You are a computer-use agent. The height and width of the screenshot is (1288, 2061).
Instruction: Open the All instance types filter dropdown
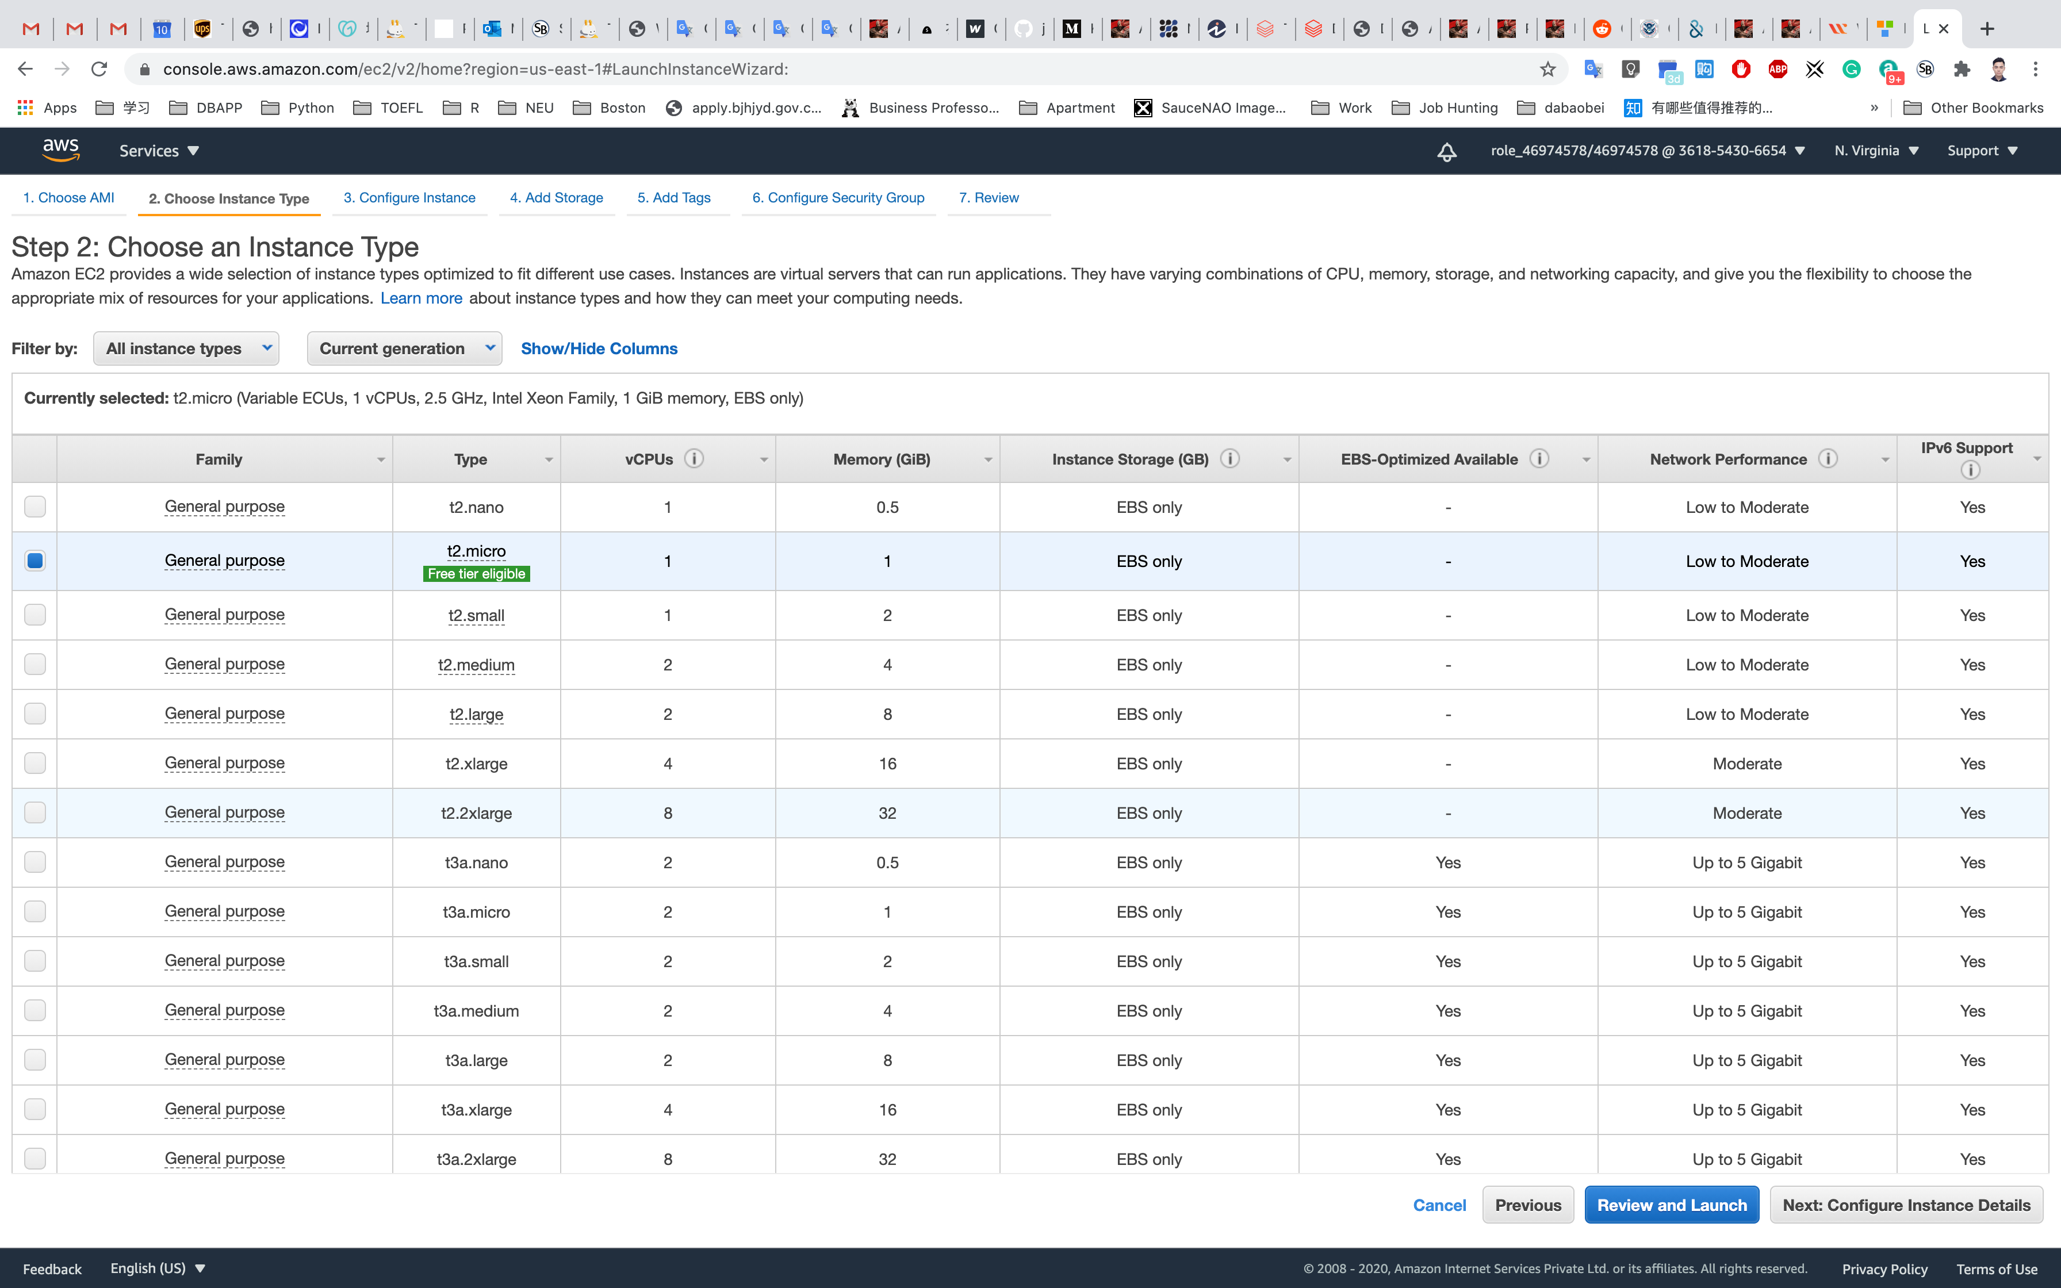click(186, 348)
